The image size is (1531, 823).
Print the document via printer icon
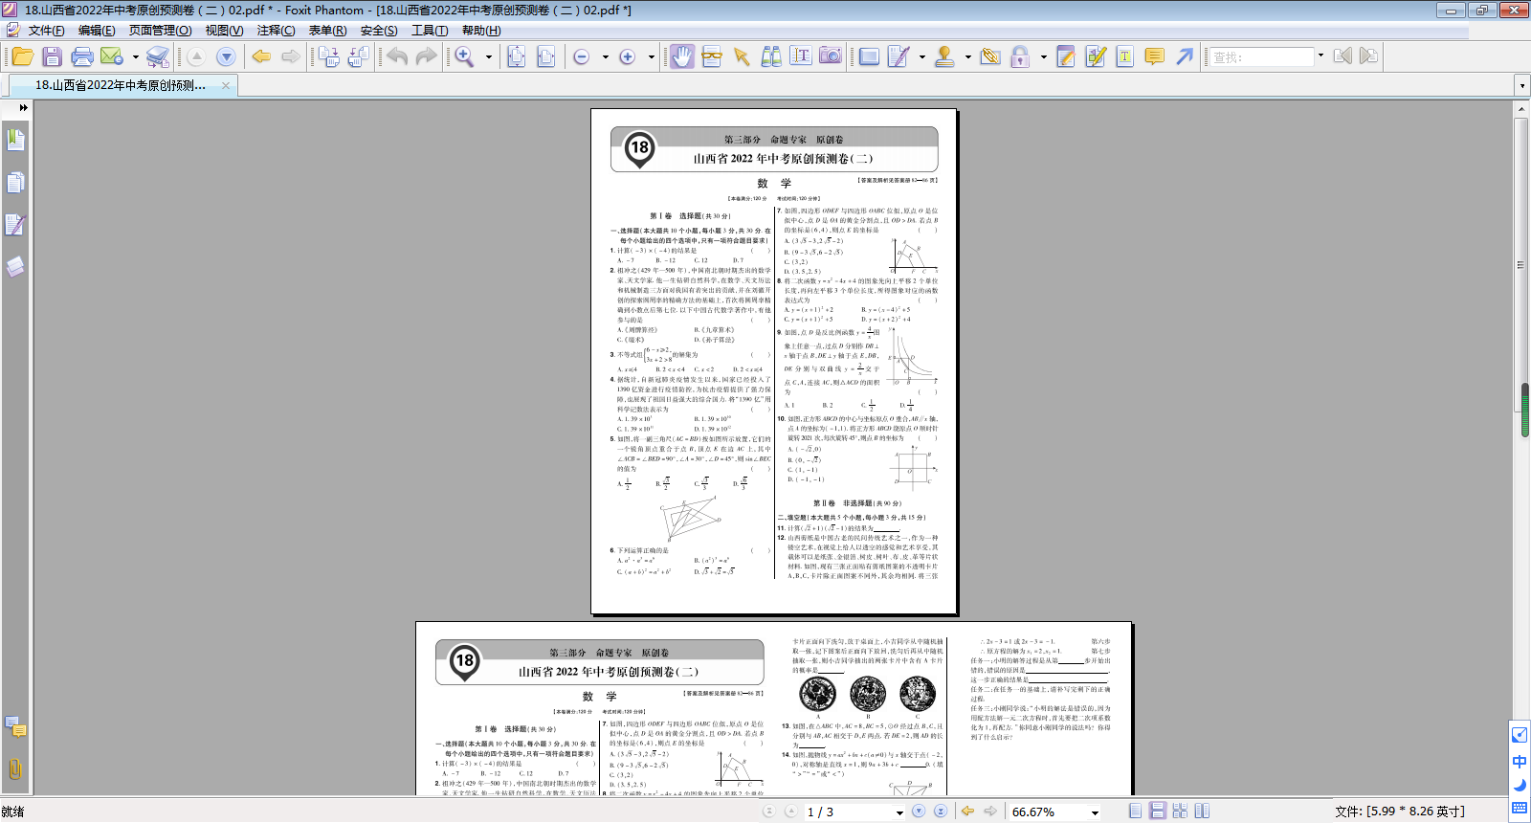pyautogui.click(x=82, y=57)
